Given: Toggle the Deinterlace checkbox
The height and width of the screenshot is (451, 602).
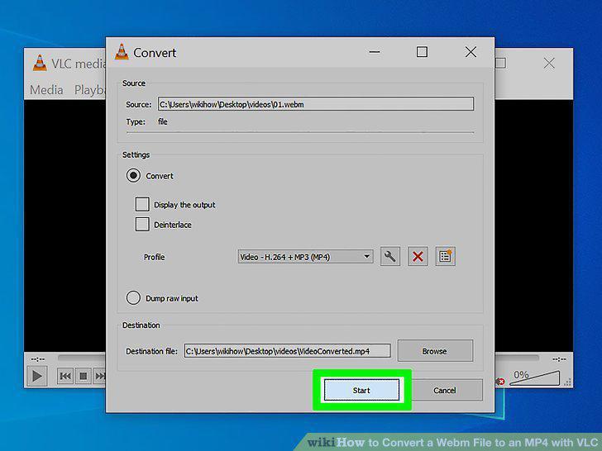Looking at the screenshot, I should coord(142,225).
